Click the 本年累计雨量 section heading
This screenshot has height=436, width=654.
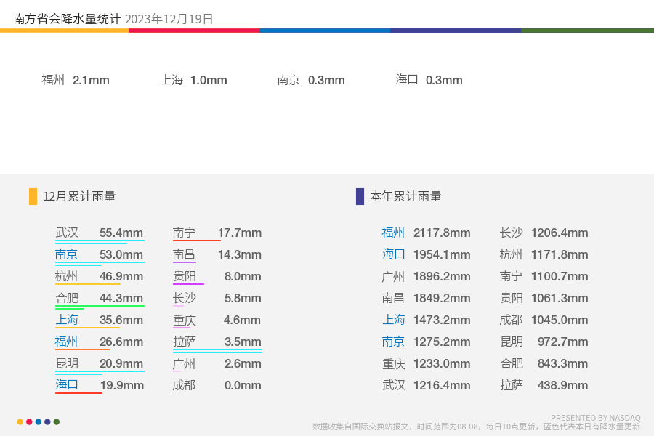click(x=405, y=196)
